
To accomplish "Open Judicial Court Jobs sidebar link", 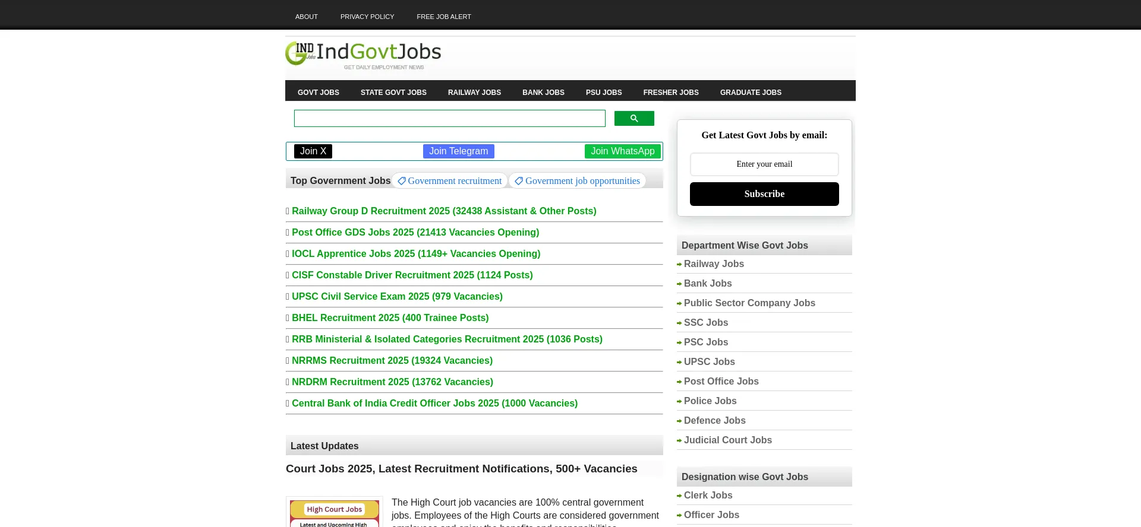I will point(728,440).
